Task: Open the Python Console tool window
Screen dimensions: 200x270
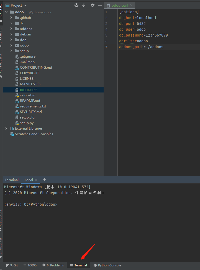Action: pos(107,265)
